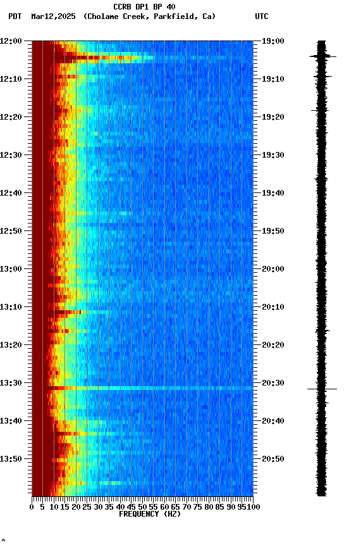Screen dimensions: 349x547
Task: Click the '10' frequency axis label
Action: click(54, 507)
